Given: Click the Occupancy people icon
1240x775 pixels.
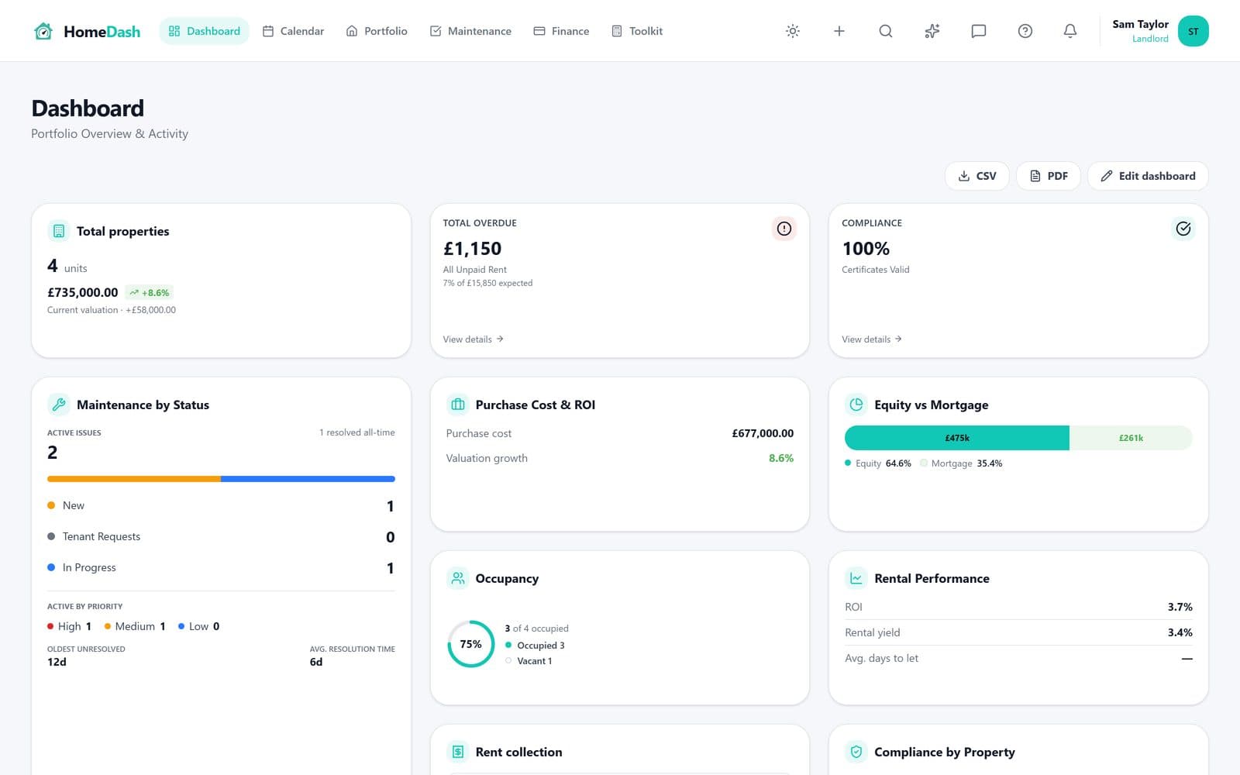Looking at the screenshot, I should [457, 578].
